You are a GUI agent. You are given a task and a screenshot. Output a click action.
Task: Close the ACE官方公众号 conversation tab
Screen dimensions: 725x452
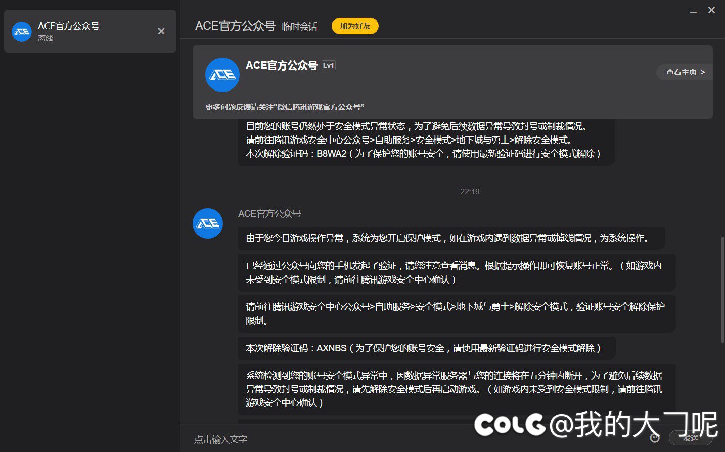click(x=161, y=31)
